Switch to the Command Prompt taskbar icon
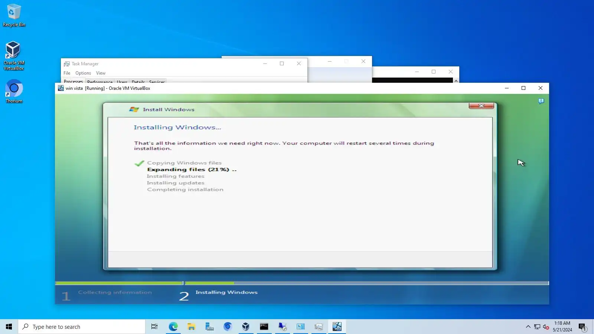 (x=264, y=327)
